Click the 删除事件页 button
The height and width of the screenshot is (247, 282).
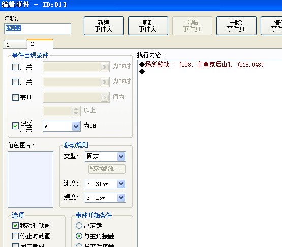click(x=236, y=26)
